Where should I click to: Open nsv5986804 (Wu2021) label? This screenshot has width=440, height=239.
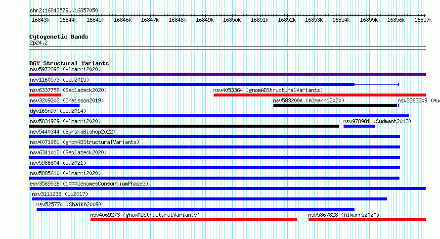point(58,163)
